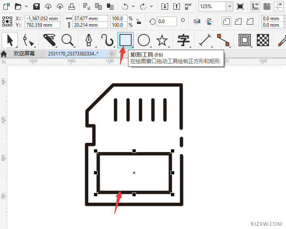
Task: Select the Zoom magnifier tool
Action: (x=68, y=40)
